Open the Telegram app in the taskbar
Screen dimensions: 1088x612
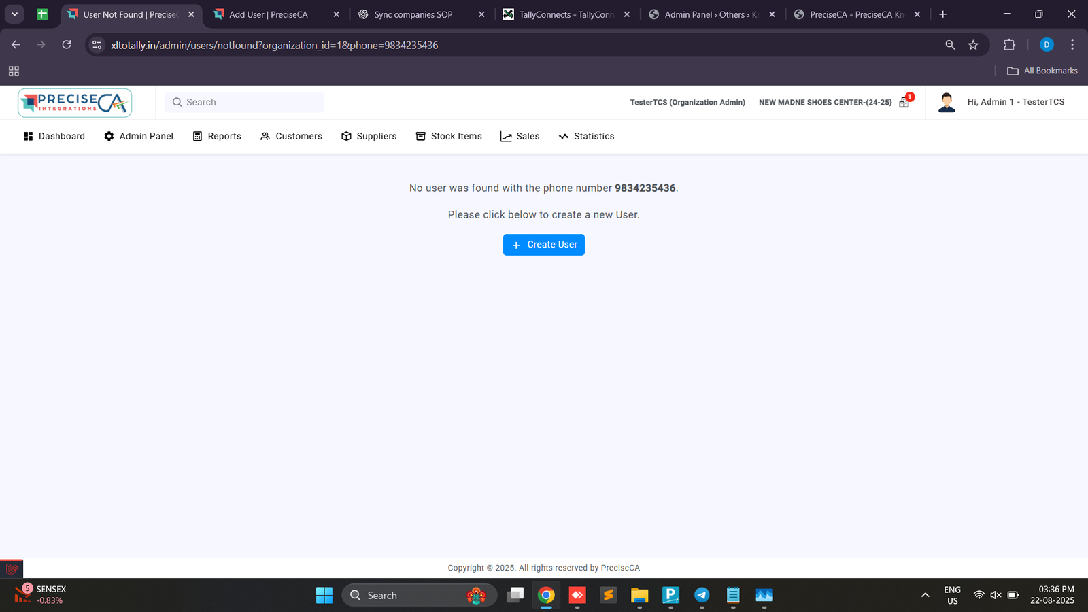(702, 595)
